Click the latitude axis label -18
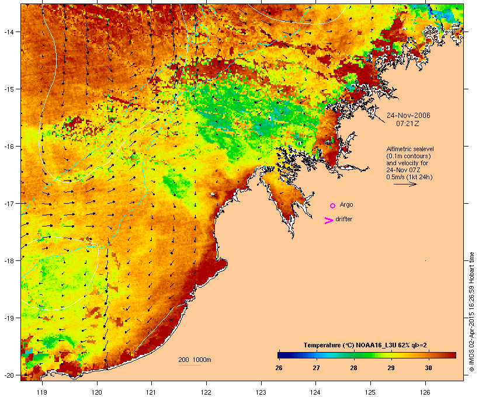This screenshot has width=479, height=397. (8, 260)
